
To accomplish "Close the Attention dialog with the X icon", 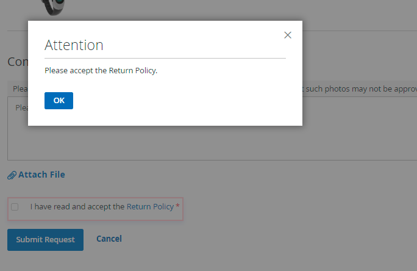I will [288, 35].
